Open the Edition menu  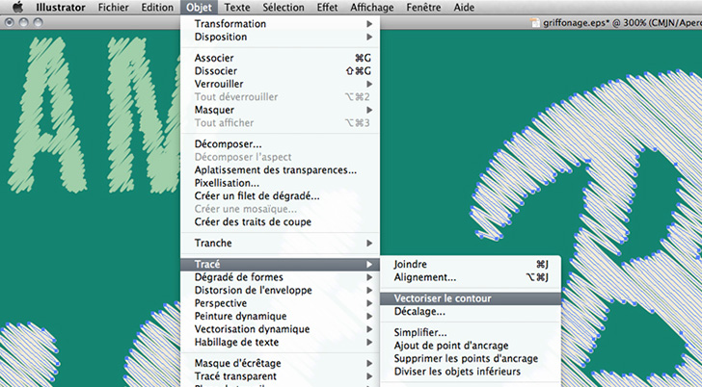tap(157, 7)
